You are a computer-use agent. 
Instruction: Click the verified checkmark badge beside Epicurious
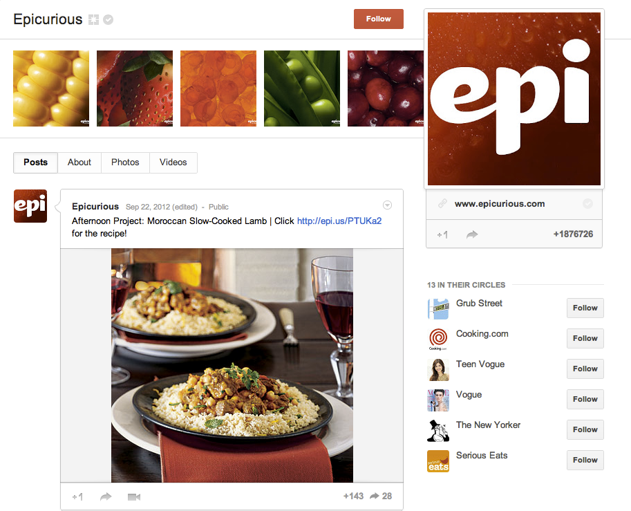[108, 19]
